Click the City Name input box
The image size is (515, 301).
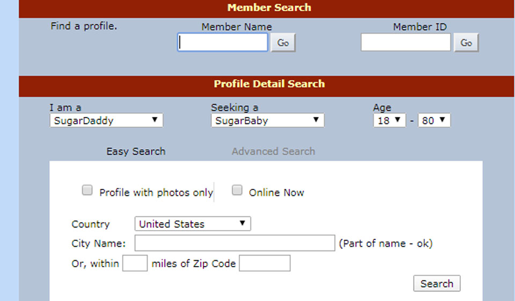click(234, 244)
